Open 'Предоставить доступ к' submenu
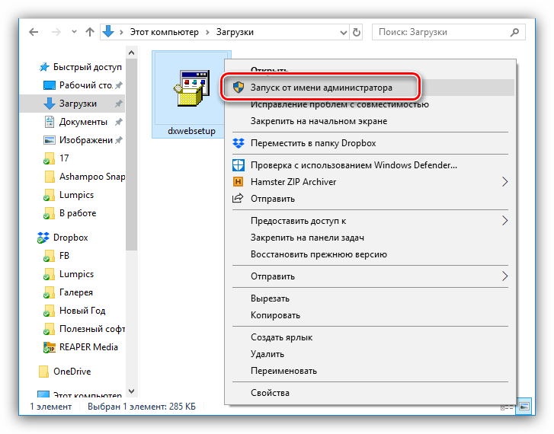This screenshot has height=434, width=554. point(298,221)
